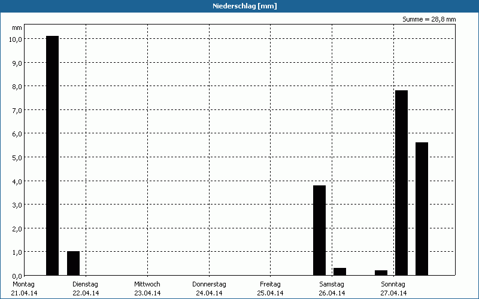479x299 pixels.
Task: Click the tallest bar on Montag 21.04.14
Action: tap(52, 155)
